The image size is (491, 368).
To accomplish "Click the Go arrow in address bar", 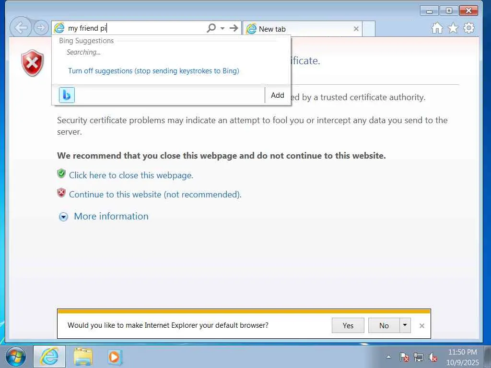I will 234,28.
